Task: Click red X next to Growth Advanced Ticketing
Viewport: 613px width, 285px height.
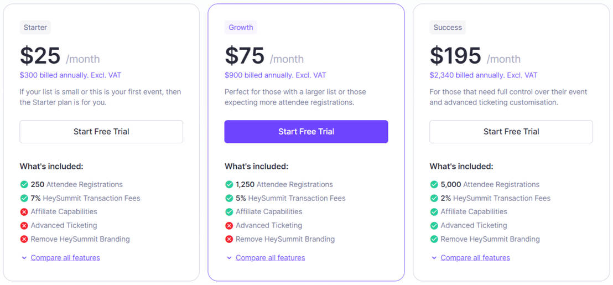Action: (x=229, y=226)
